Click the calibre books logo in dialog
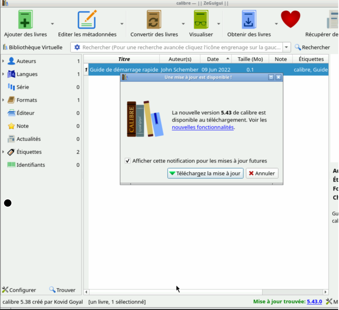 145,119
